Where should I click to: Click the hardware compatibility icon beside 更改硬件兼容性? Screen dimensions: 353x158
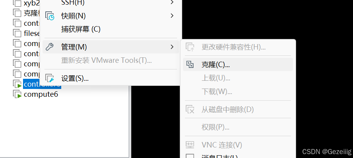click(x=190, y=47)
